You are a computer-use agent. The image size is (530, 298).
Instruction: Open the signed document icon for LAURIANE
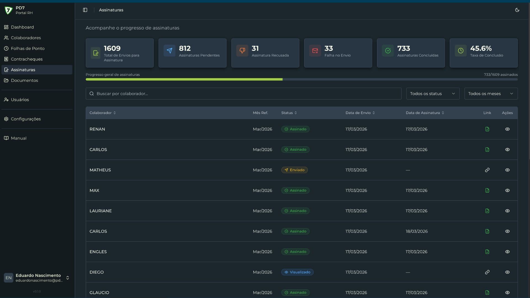(x=487, y=211)
